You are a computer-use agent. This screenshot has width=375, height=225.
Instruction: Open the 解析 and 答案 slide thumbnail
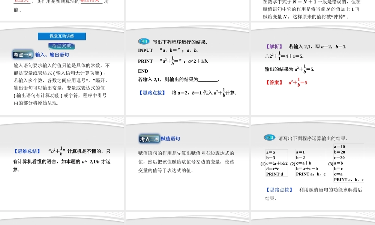click(x=313, y=69)
